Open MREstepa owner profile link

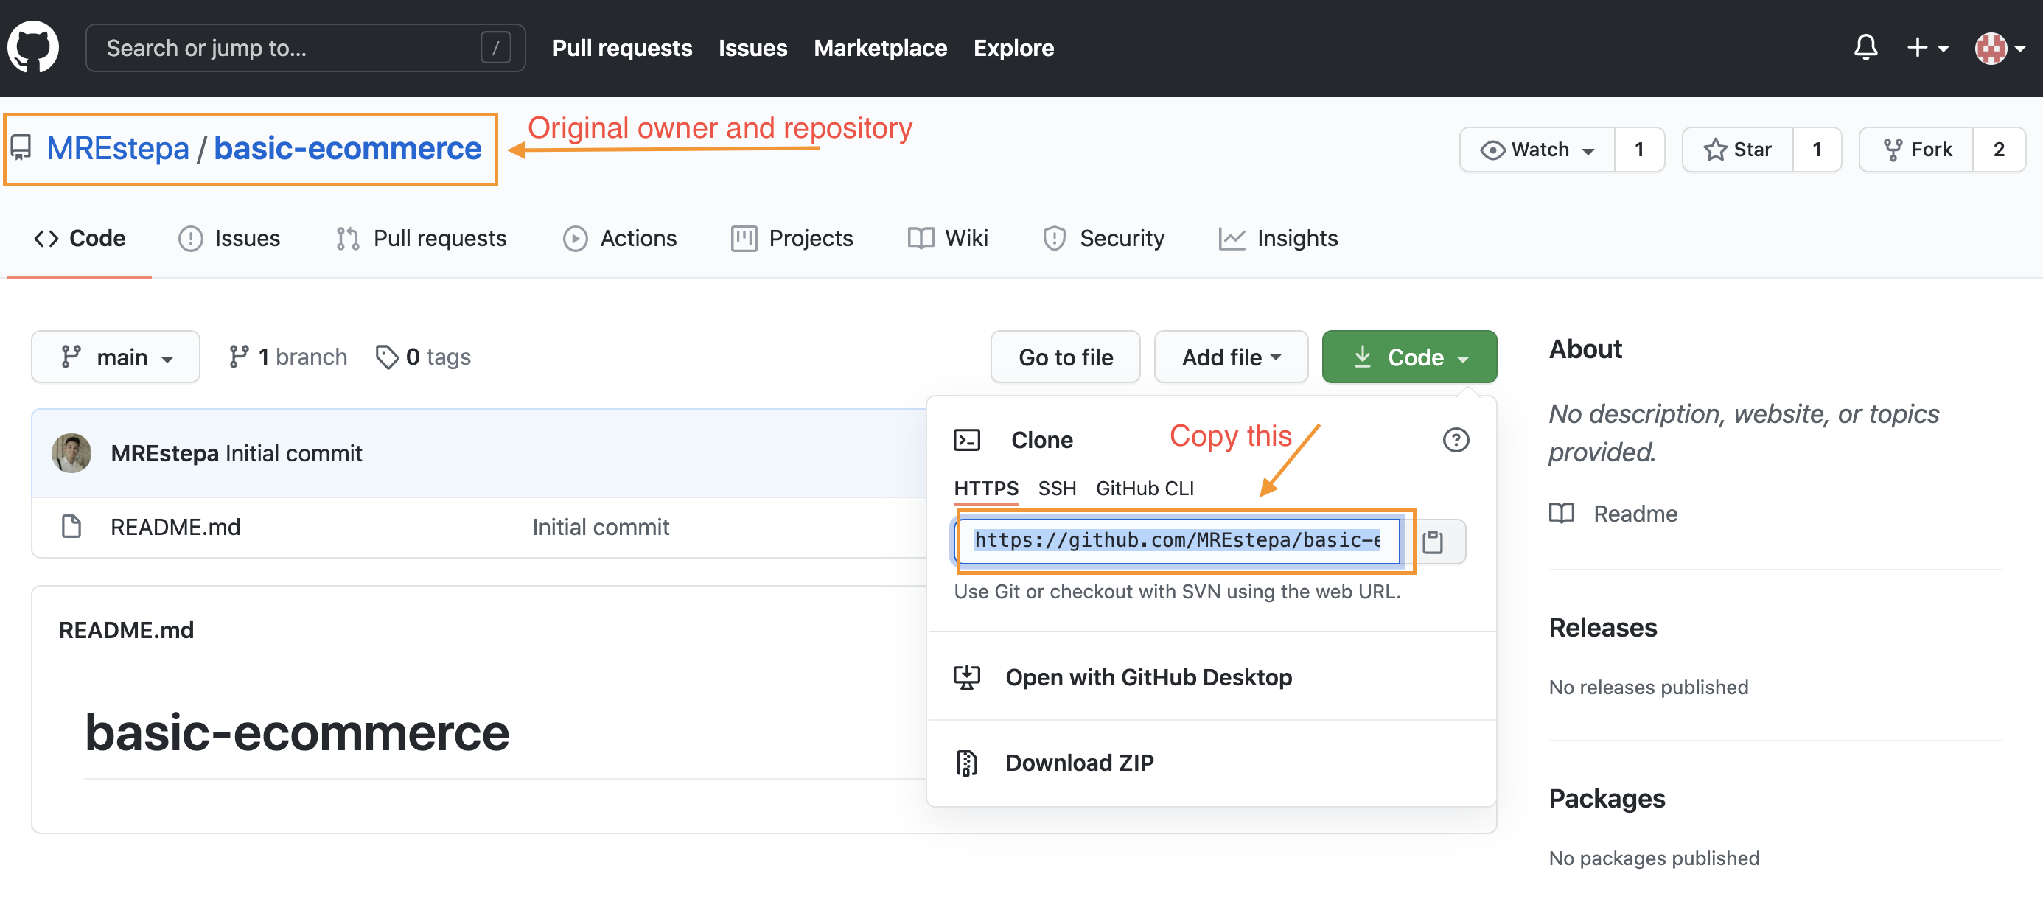click(117, 147)
